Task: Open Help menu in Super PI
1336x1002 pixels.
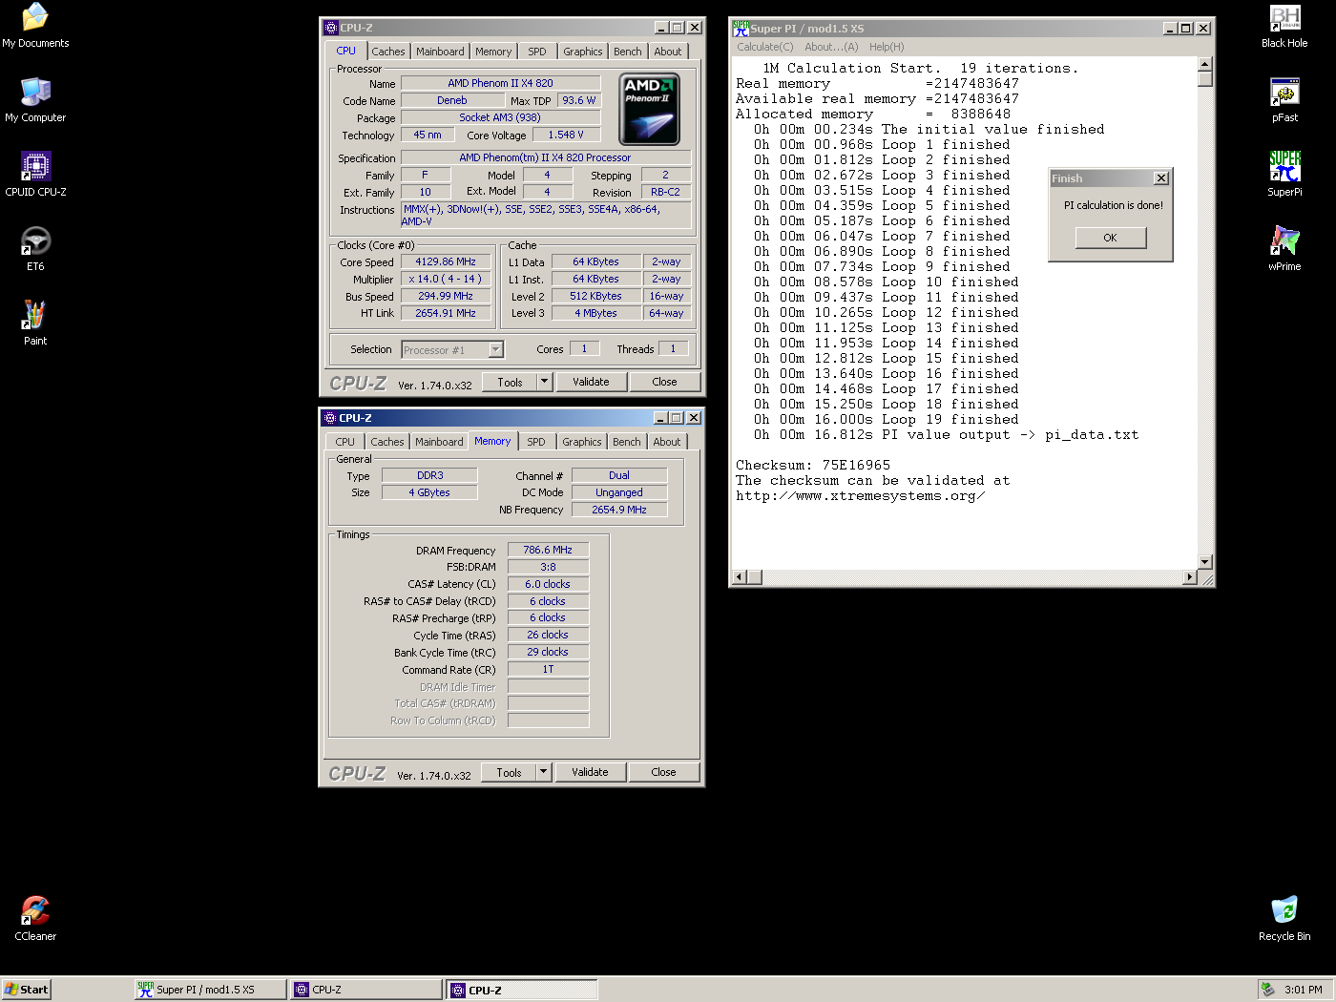Action: pos(887,47)
